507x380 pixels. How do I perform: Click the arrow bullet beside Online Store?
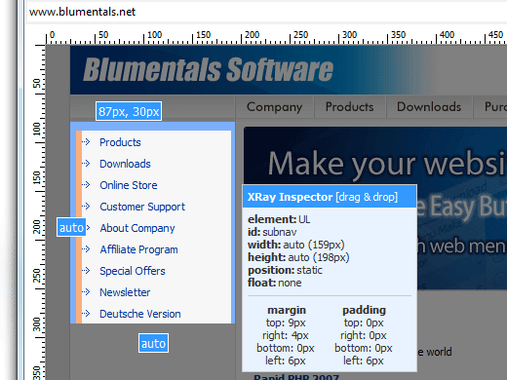click(x=86, y=184)
